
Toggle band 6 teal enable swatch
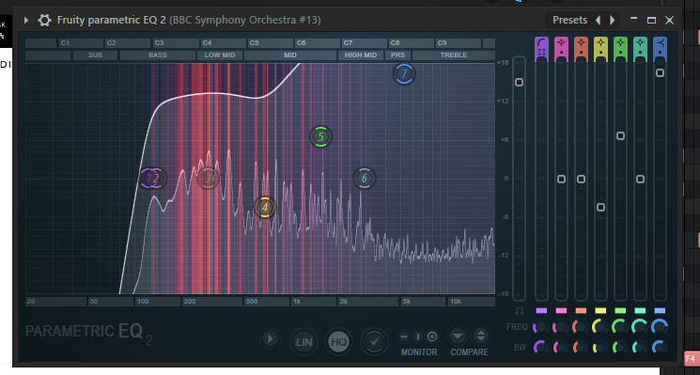pos(640,311)
